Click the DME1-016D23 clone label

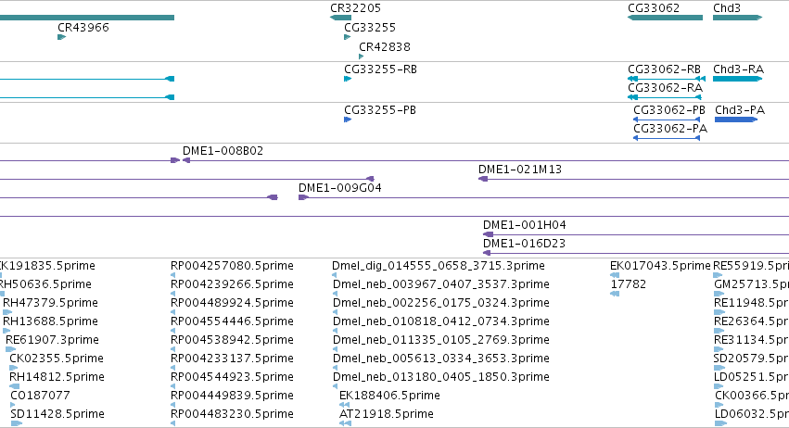click(x=525, y=244)
